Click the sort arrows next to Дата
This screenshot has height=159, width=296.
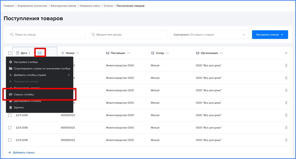coord(29,53)
